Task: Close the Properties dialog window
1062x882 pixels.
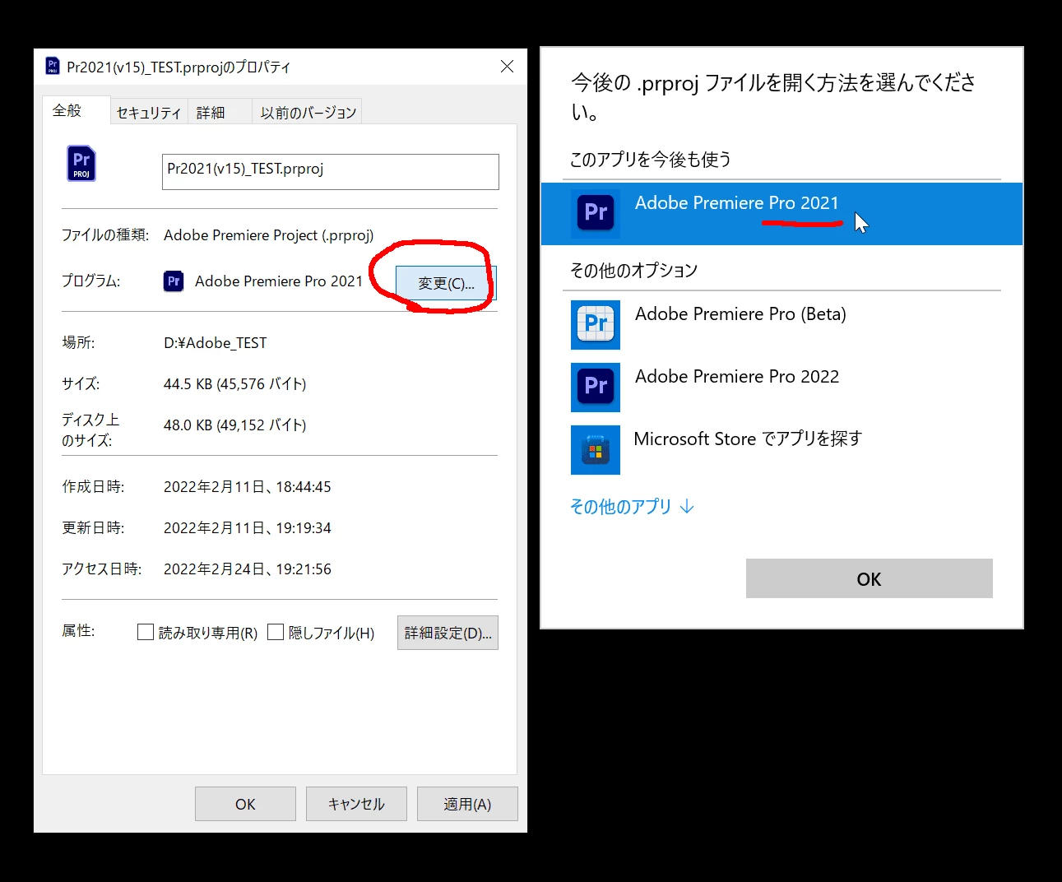Action: [508, 67]
